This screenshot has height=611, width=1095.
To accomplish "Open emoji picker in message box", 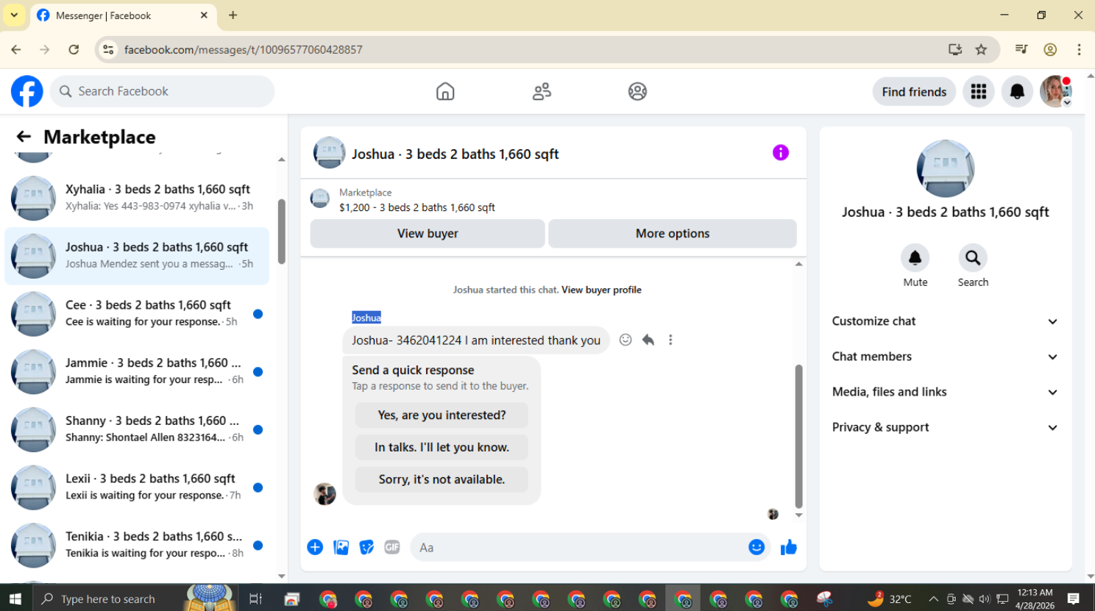I will pos(756,547).
